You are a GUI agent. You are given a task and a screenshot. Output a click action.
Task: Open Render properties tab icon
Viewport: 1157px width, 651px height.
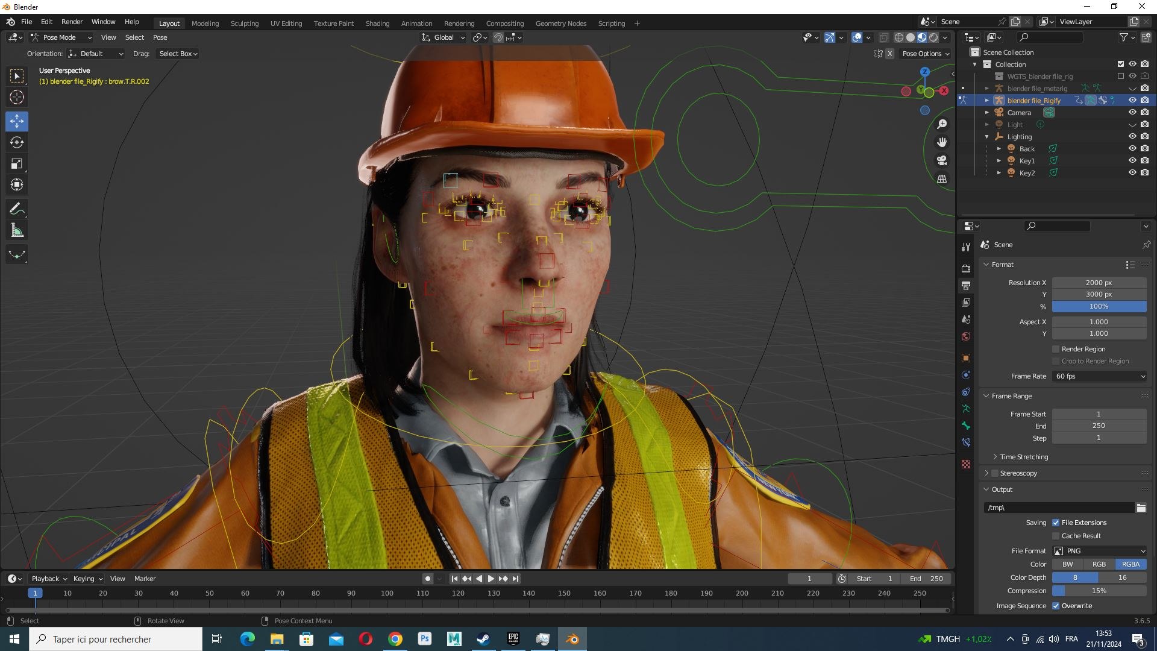966,268
